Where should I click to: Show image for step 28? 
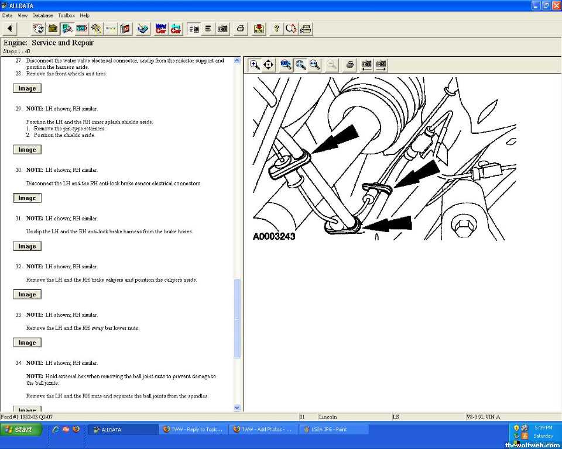pyautogui.click(x=27, y=89)
